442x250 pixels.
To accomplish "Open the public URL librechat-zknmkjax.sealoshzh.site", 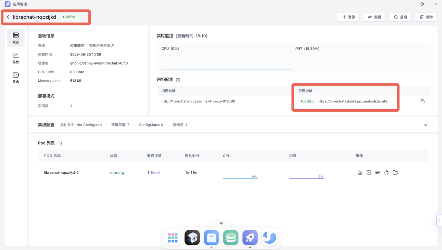I will tap(352, 101).
